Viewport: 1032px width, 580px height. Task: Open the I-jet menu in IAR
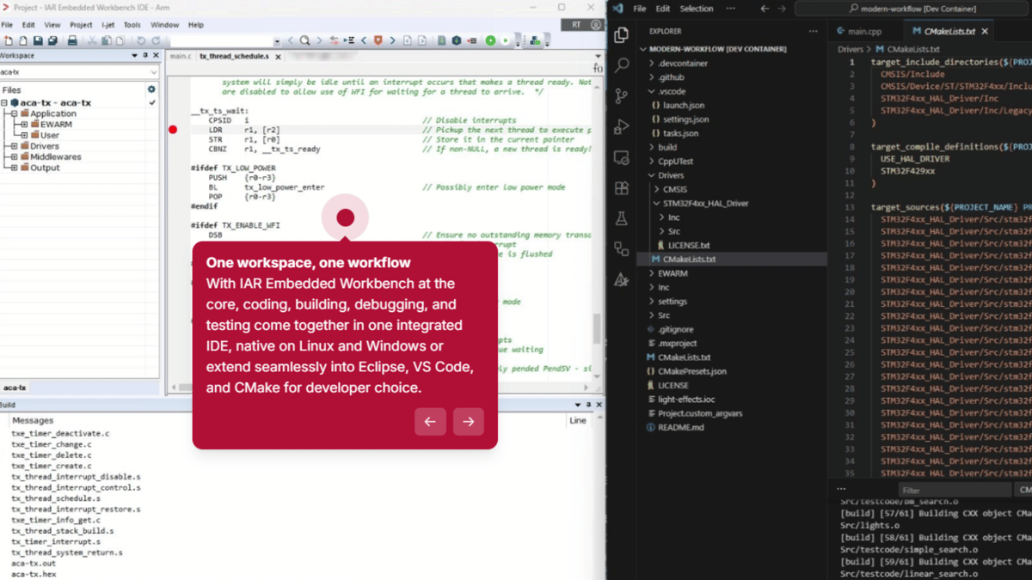click(108, 25)
